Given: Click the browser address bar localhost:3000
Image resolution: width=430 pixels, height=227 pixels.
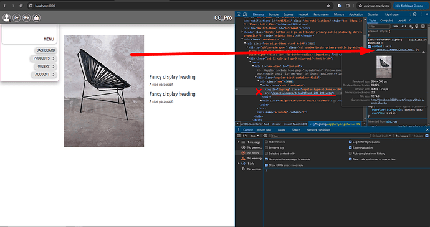Looking at the screenshot, I should [45, 6].
